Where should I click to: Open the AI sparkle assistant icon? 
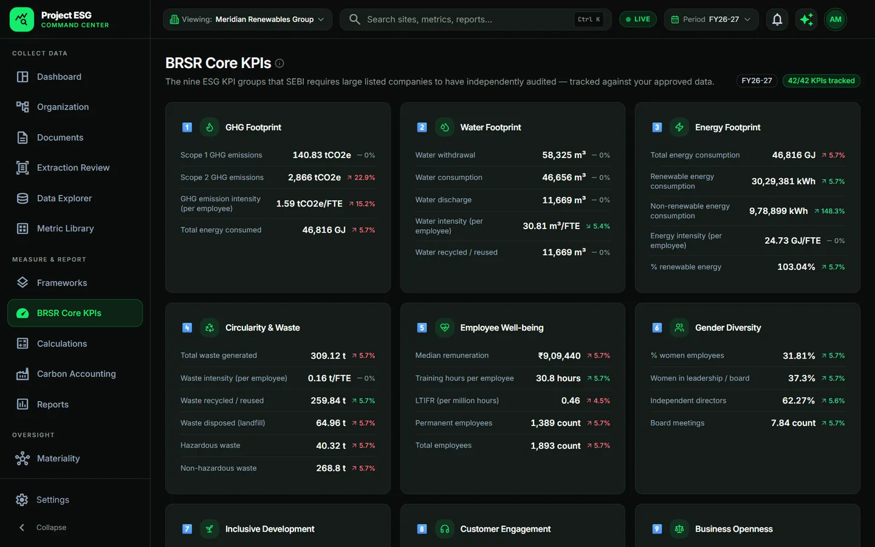tap(806, 19)
